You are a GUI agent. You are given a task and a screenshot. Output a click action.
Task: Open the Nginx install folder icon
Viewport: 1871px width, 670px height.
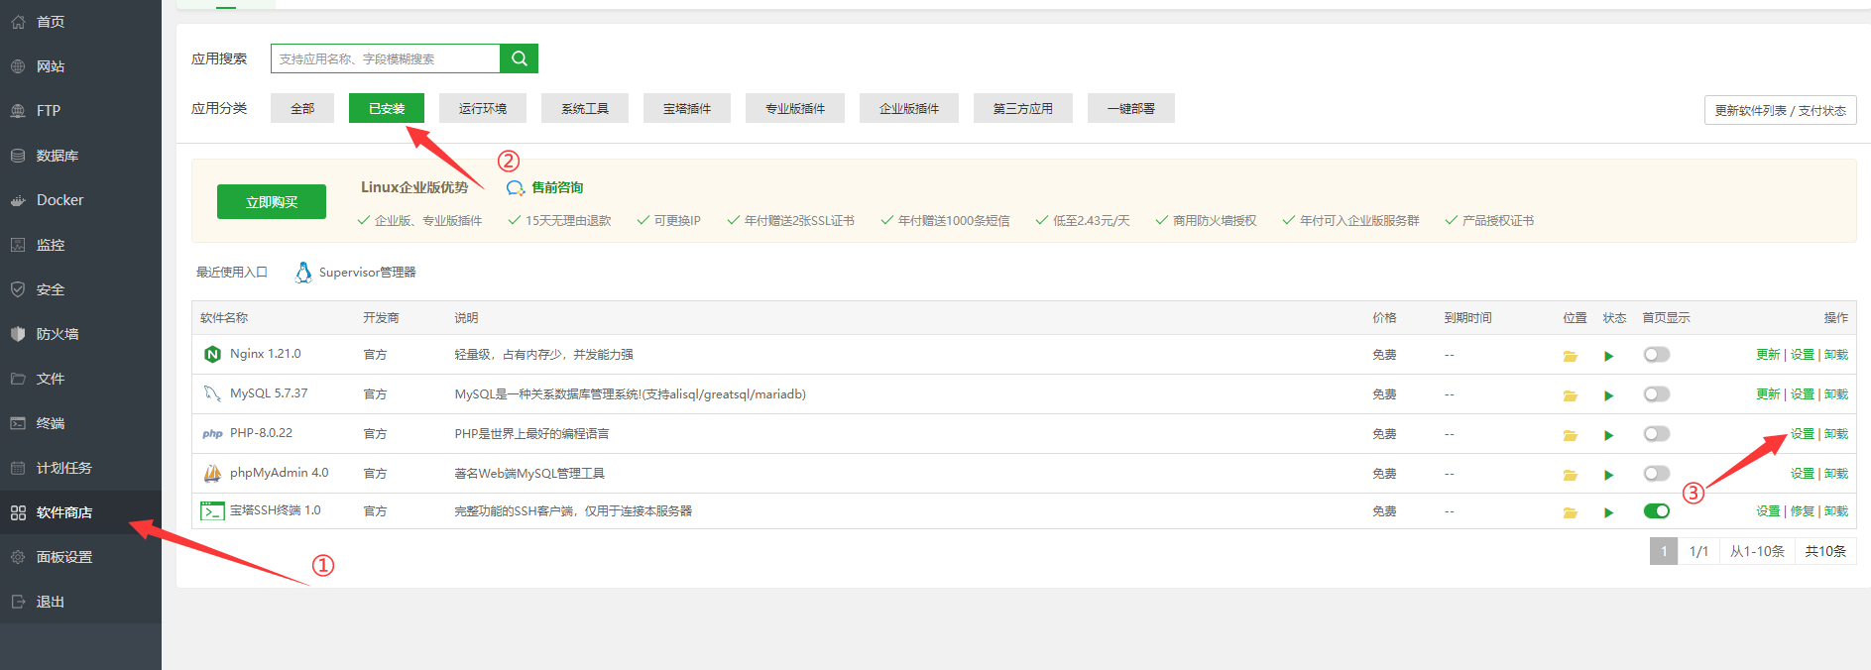click(x=1571, y=356)
